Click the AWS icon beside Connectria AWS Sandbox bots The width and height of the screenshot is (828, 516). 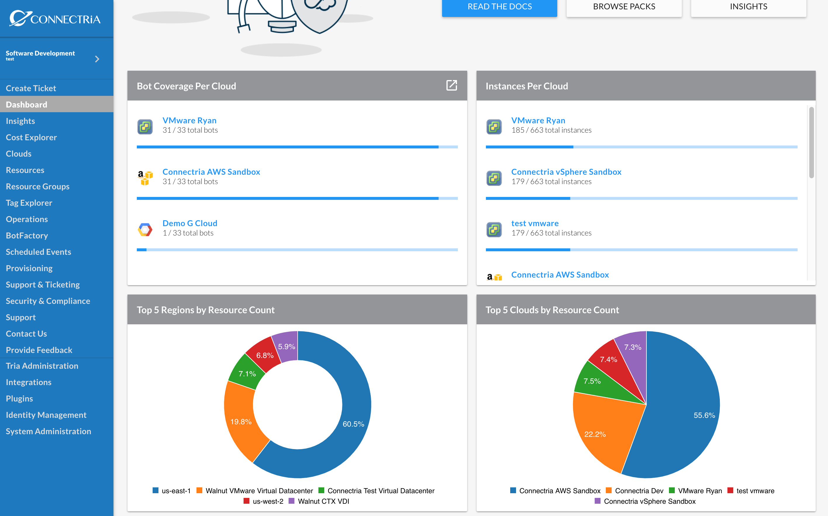(x=145, y=178)
